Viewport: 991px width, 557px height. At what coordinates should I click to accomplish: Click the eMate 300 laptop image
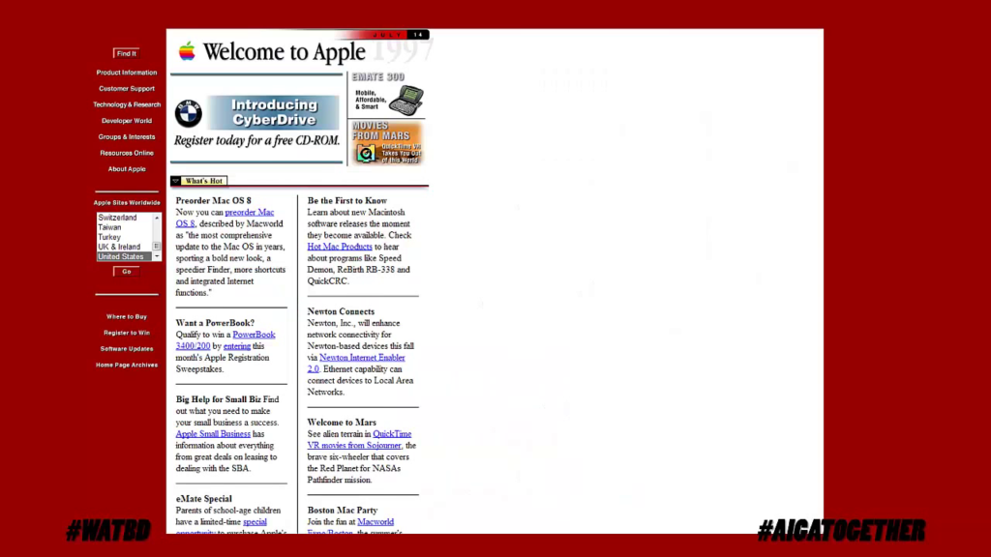[x=406, y=100]
